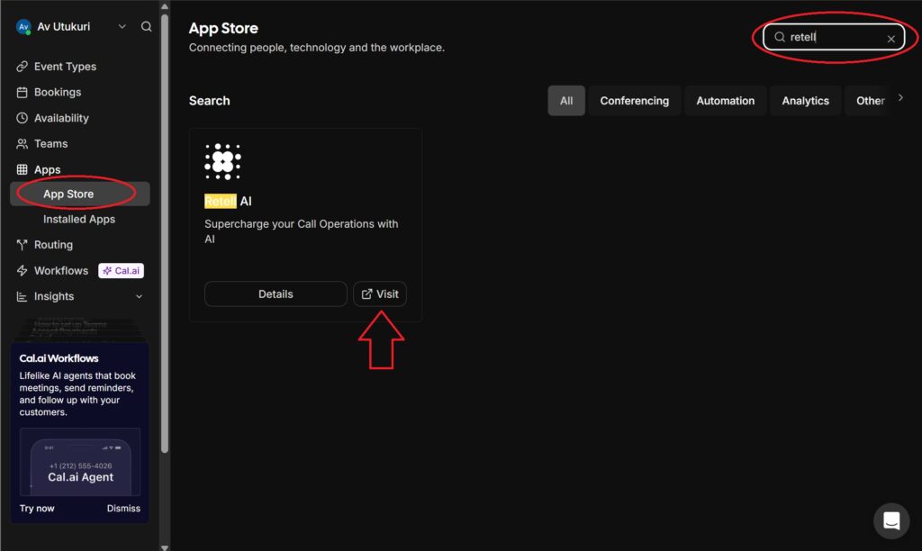The width and height of the screenshot is (922, 551).
Task: Switch to the Automation category tab
Action: 725,101
